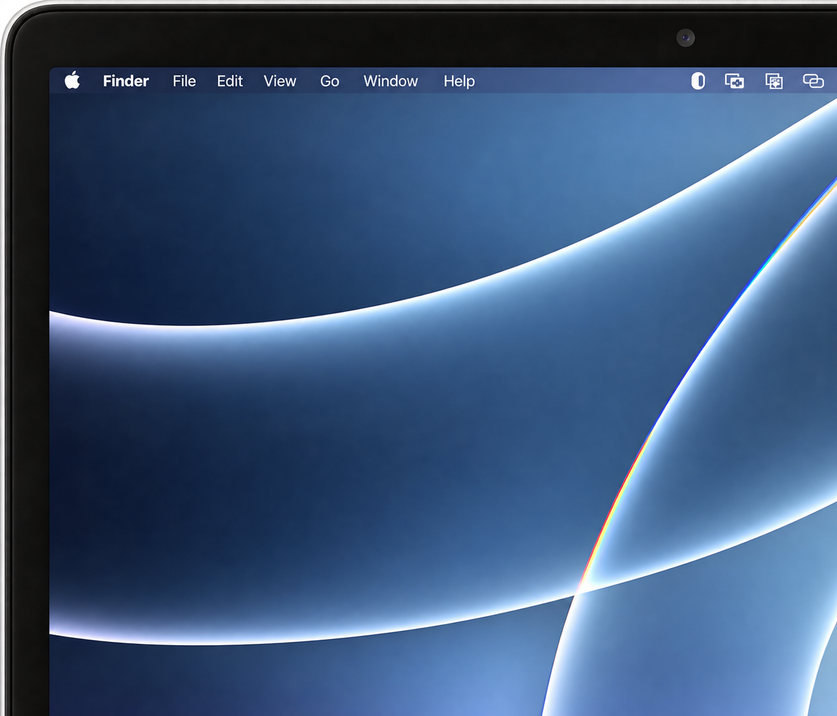Click the overlapping screens with plus cross icon

pyautogui.click(x=734, y=81)
